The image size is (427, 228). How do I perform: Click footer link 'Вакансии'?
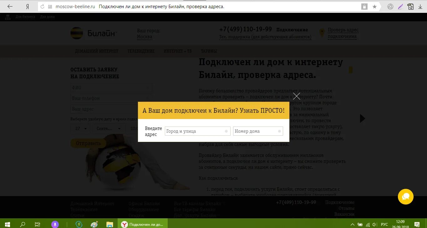[x=344, y=214]
